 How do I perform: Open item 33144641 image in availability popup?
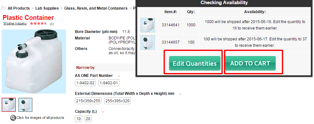pyautogui.click(x=148, y=25)
